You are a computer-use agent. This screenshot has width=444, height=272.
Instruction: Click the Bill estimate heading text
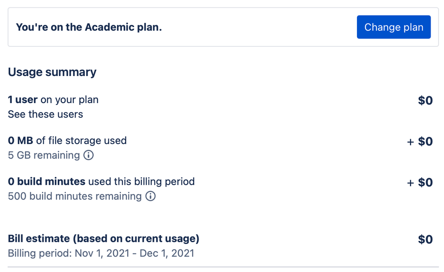(104, 239)
